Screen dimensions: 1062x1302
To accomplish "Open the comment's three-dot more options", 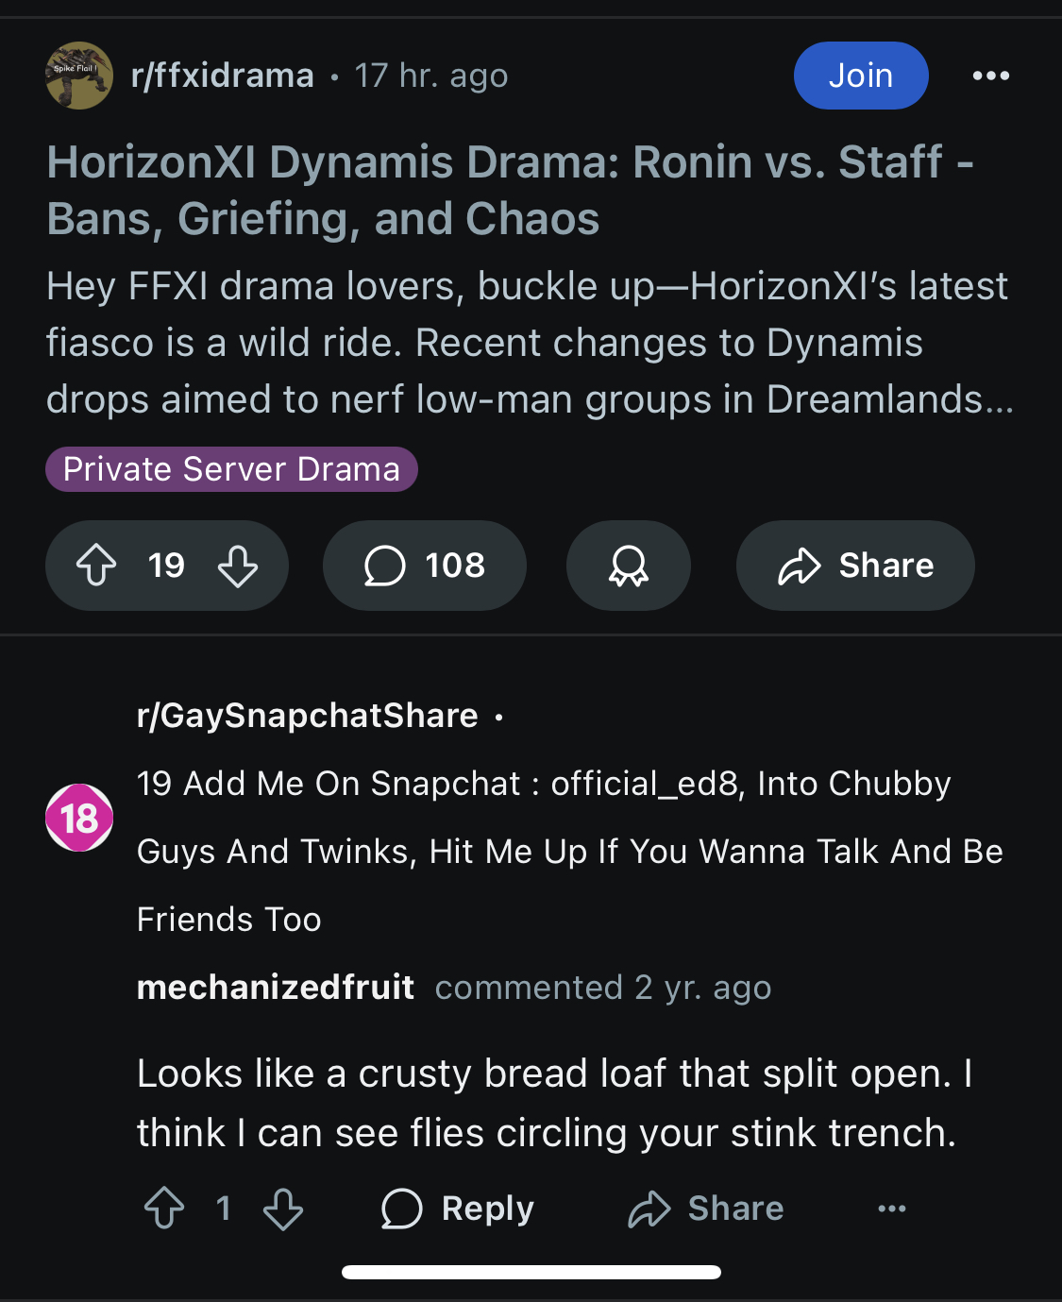I will (892, 1209).
